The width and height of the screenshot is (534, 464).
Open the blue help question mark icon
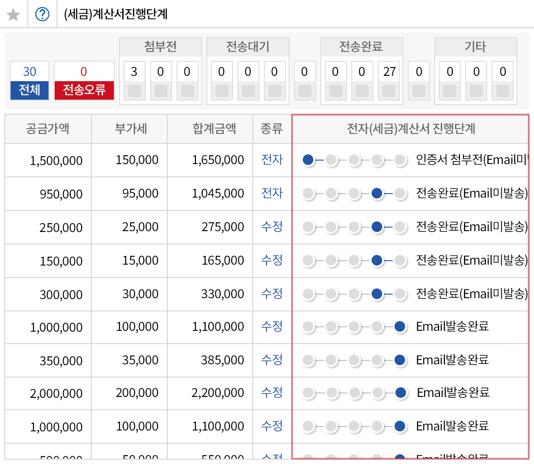click(42, 14)
